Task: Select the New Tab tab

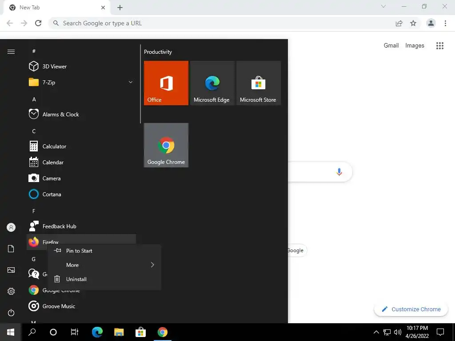Action: pos(56,8)
